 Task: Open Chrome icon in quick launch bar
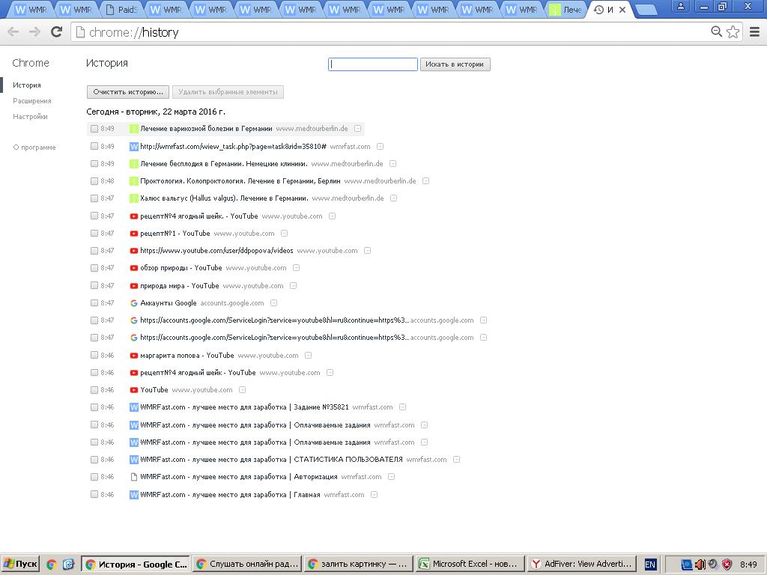(52, 565)
